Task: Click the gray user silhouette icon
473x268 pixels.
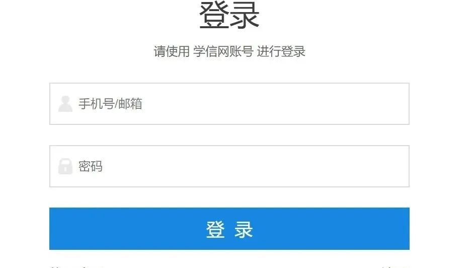Action: click(x=65, y=104)
